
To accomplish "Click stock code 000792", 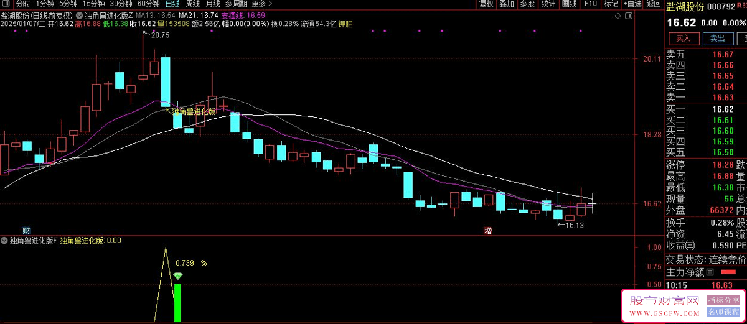I will pyautogui.click(x=721, y=6).
